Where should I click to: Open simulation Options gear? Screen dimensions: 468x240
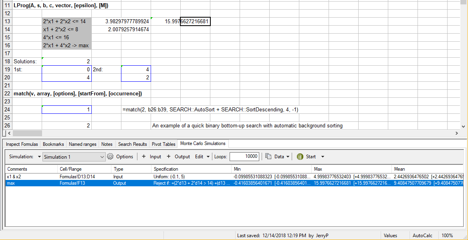(111, 157)
